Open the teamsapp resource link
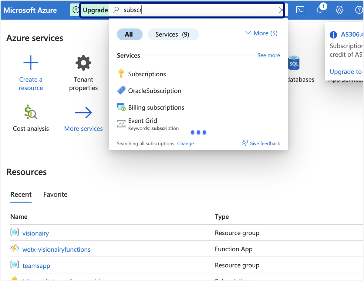This screenshot has height=281, width=364. [x=36, y=266]
